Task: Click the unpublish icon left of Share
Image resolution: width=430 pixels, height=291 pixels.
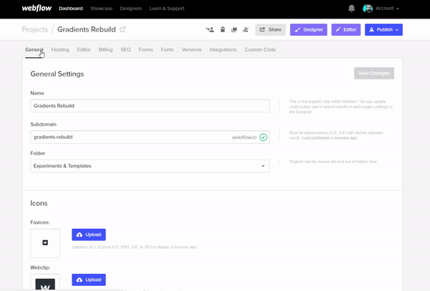Action: point(245,29)
